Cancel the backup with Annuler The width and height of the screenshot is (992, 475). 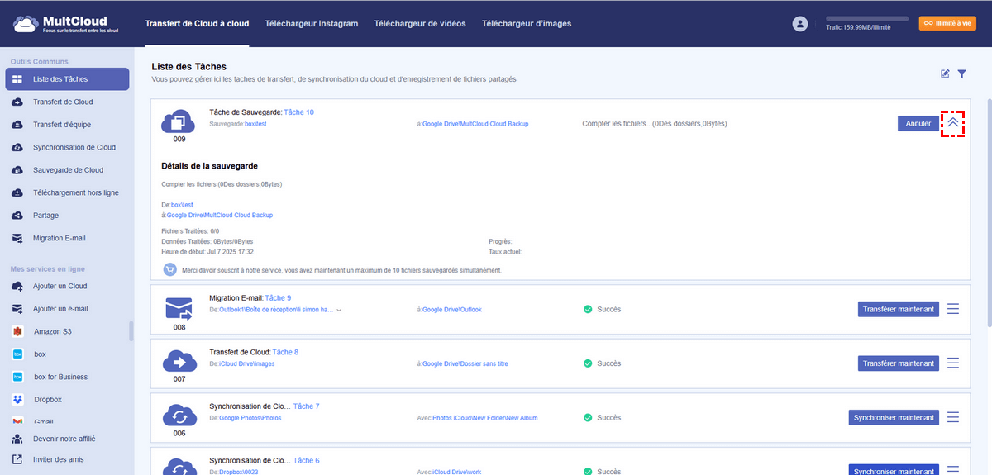(918, 124)
